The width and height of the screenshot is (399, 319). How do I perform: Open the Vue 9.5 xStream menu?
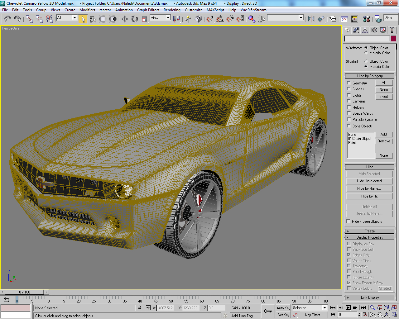(x=253, y=10)
